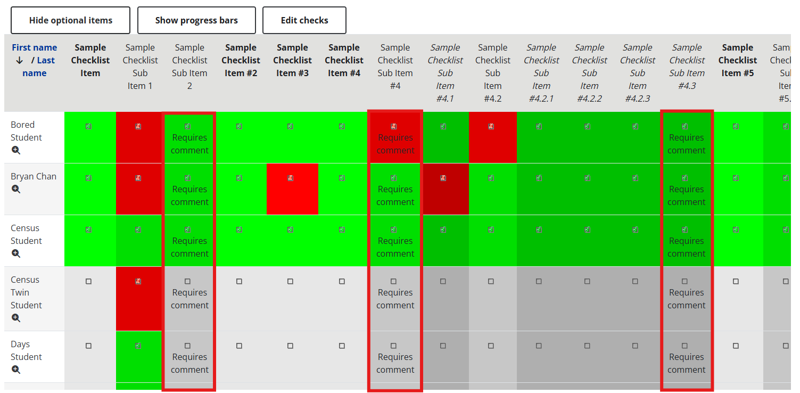
Task: Click magnifier icon under Days Student
Action: 16,370
